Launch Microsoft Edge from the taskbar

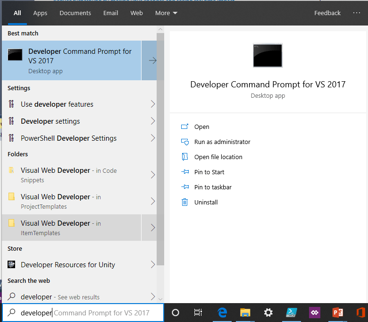coord(222,313)
